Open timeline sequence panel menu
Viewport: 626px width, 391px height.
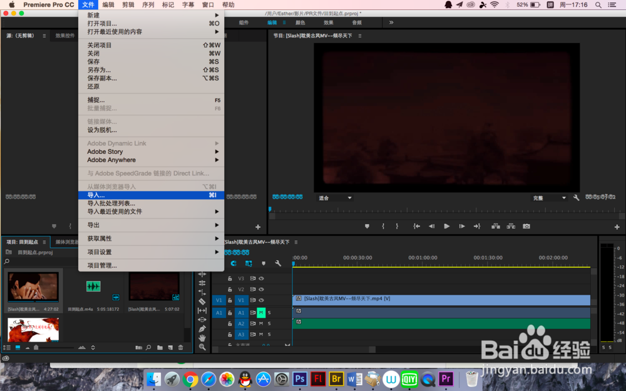click(296, 242)
